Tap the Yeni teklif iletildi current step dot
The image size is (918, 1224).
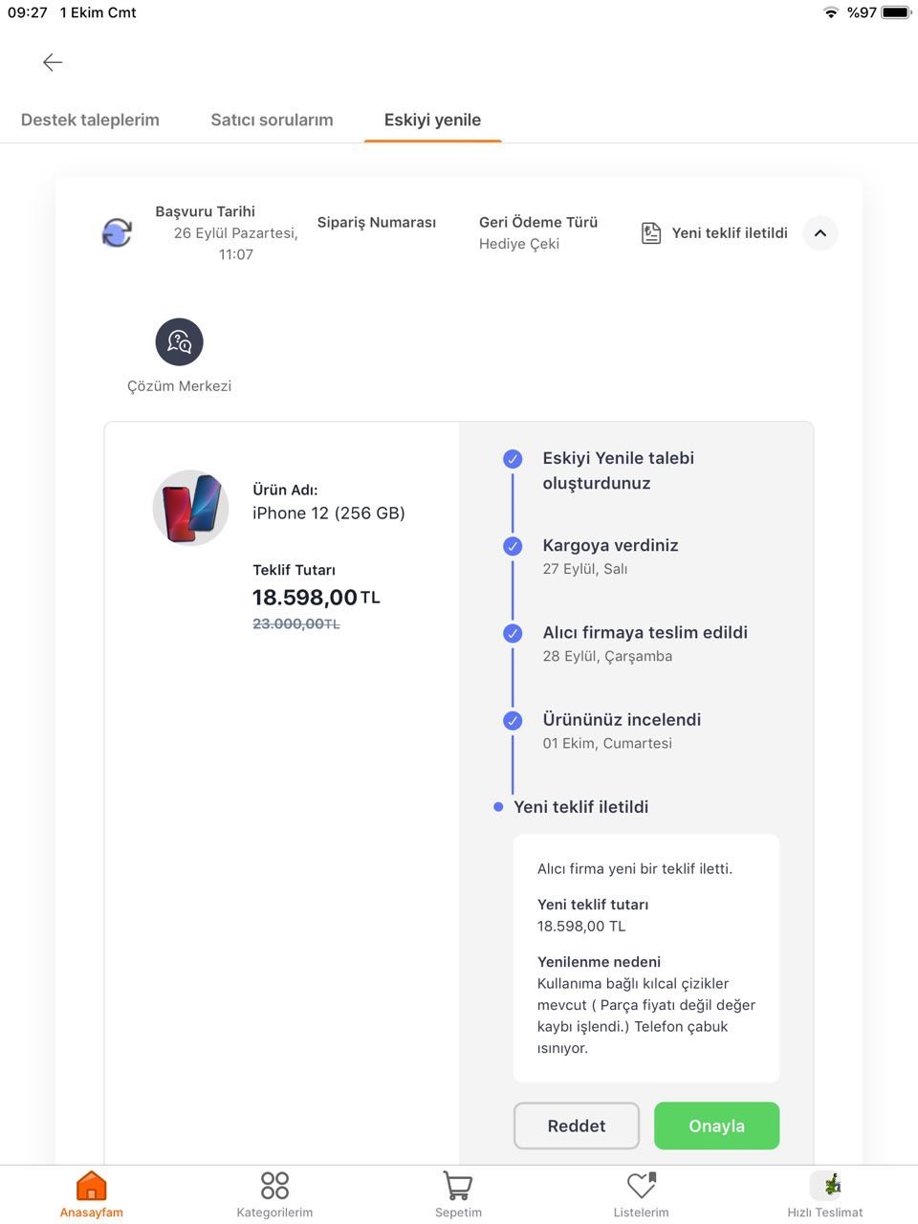498,807
